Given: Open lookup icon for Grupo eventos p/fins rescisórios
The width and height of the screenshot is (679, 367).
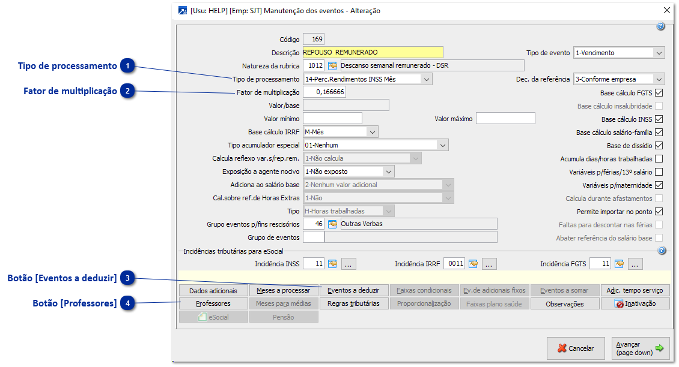Looking at the screenshot, I should [x=332, y=224].
